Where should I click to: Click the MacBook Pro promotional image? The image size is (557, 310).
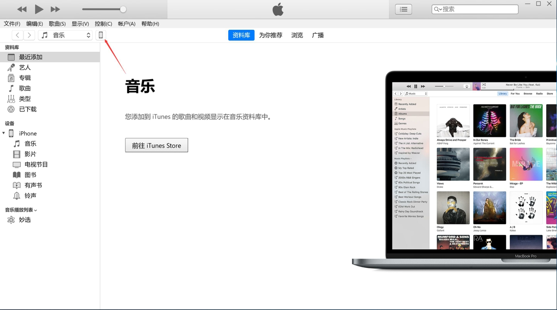454,170
